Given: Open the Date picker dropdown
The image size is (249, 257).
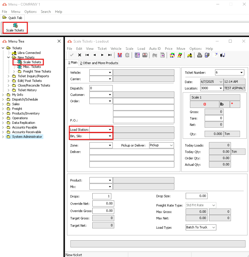Looking at the screenshot, I should tap(221, 82).
